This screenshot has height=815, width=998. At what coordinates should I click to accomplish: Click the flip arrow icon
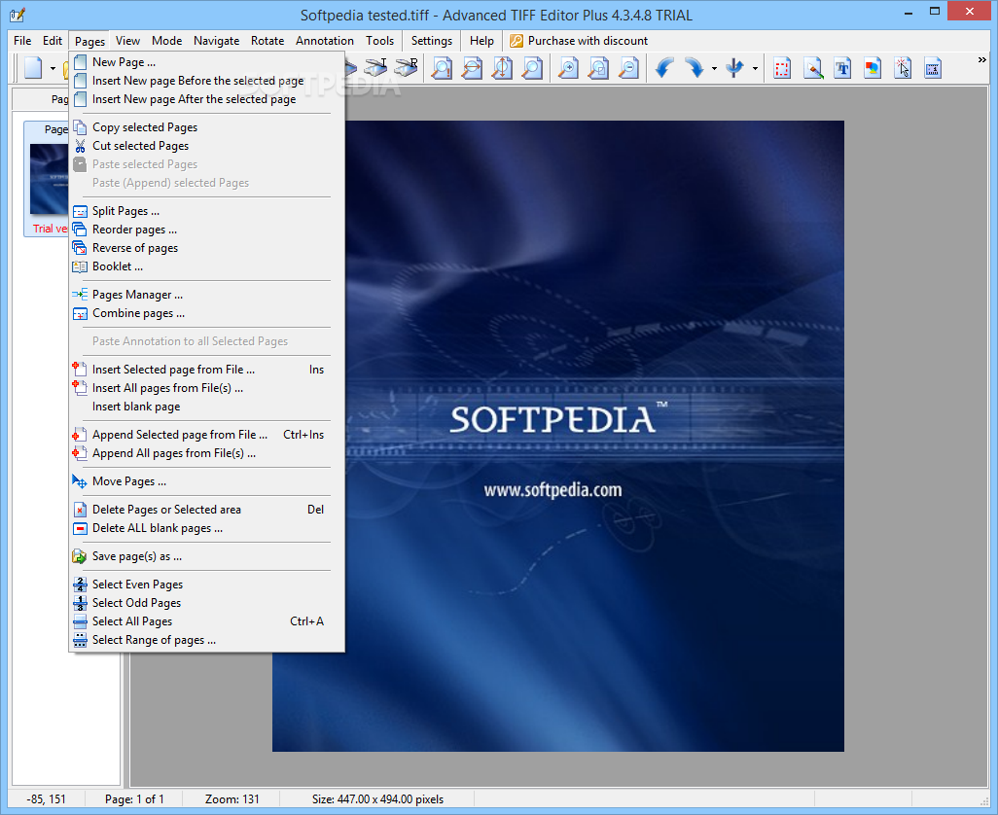[x=735, y=67]
